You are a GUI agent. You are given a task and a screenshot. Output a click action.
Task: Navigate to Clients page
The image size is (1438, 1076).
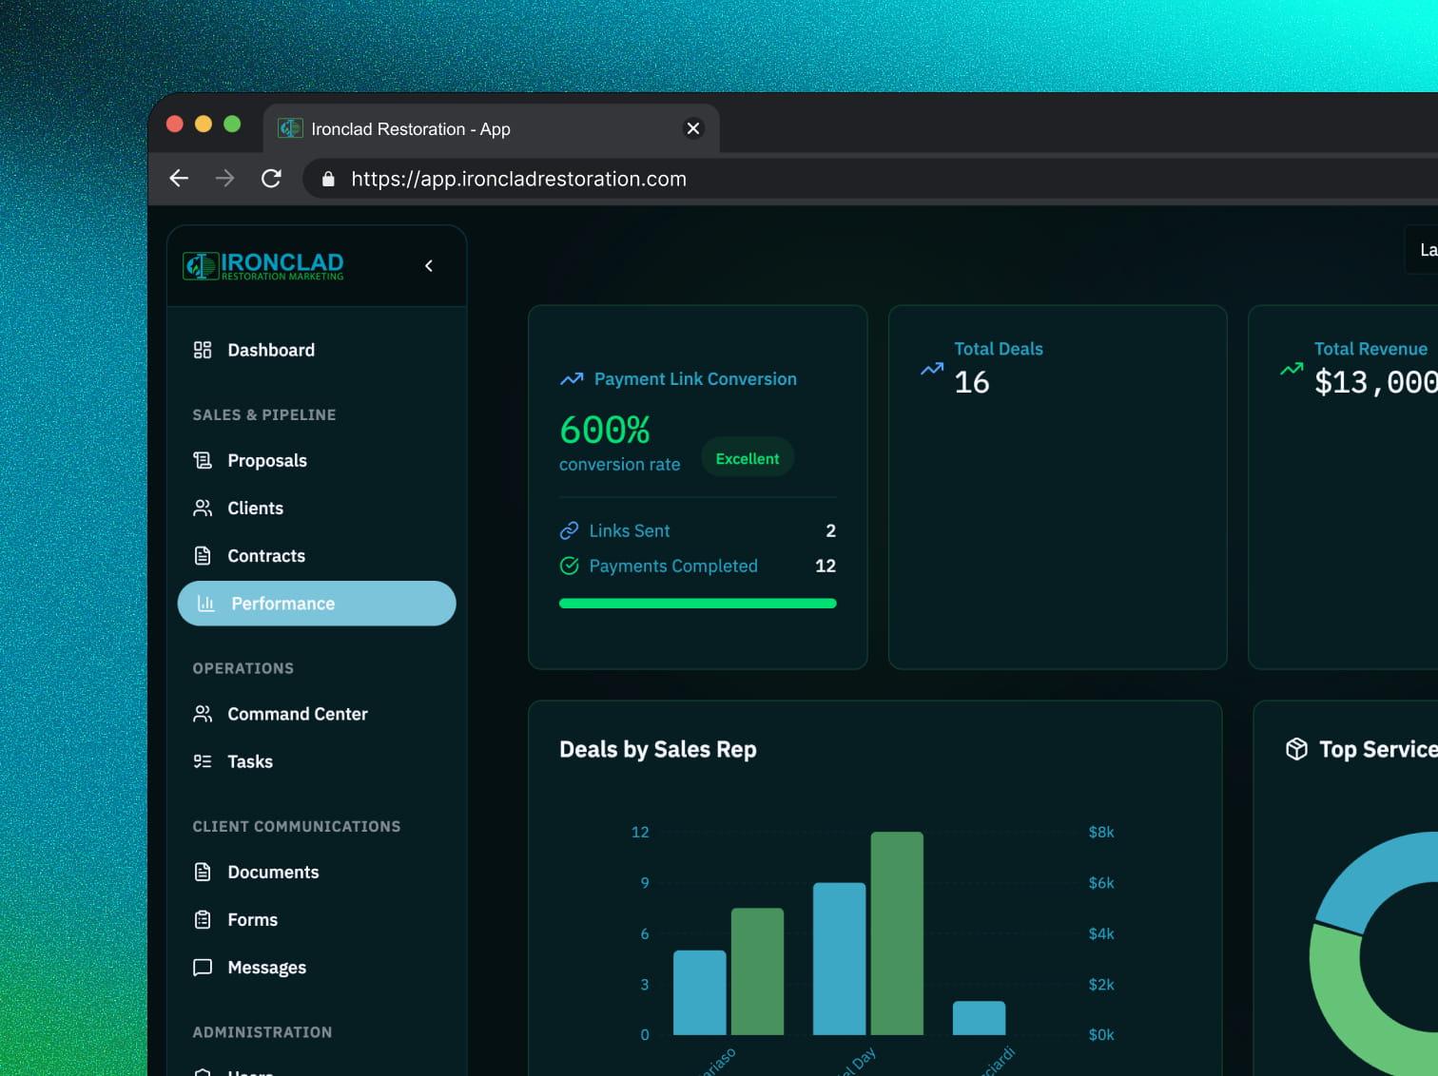coord(317,508)
